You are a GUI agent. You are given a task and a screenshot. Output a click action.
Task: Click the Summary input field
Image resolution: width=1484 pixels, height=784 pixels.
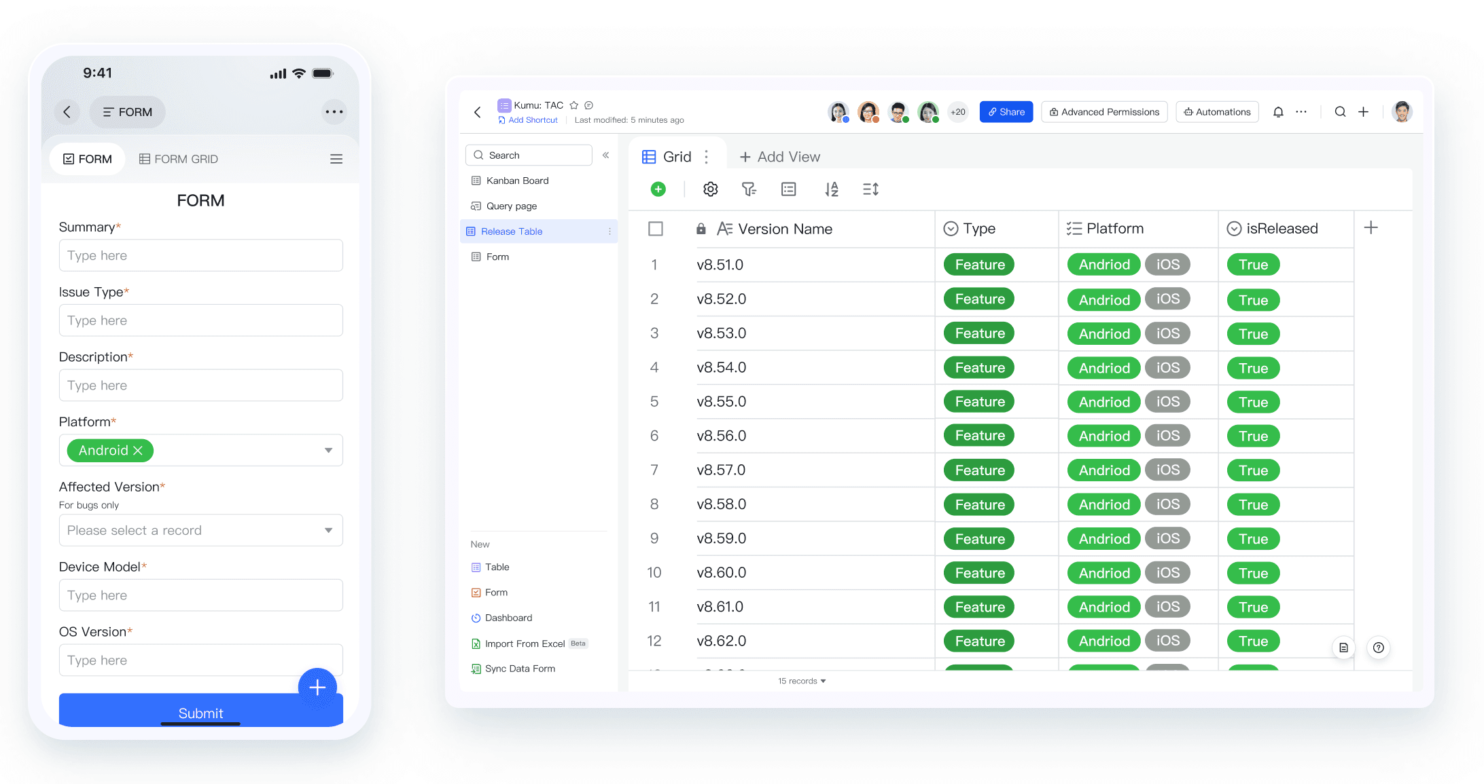pos(200,255)
